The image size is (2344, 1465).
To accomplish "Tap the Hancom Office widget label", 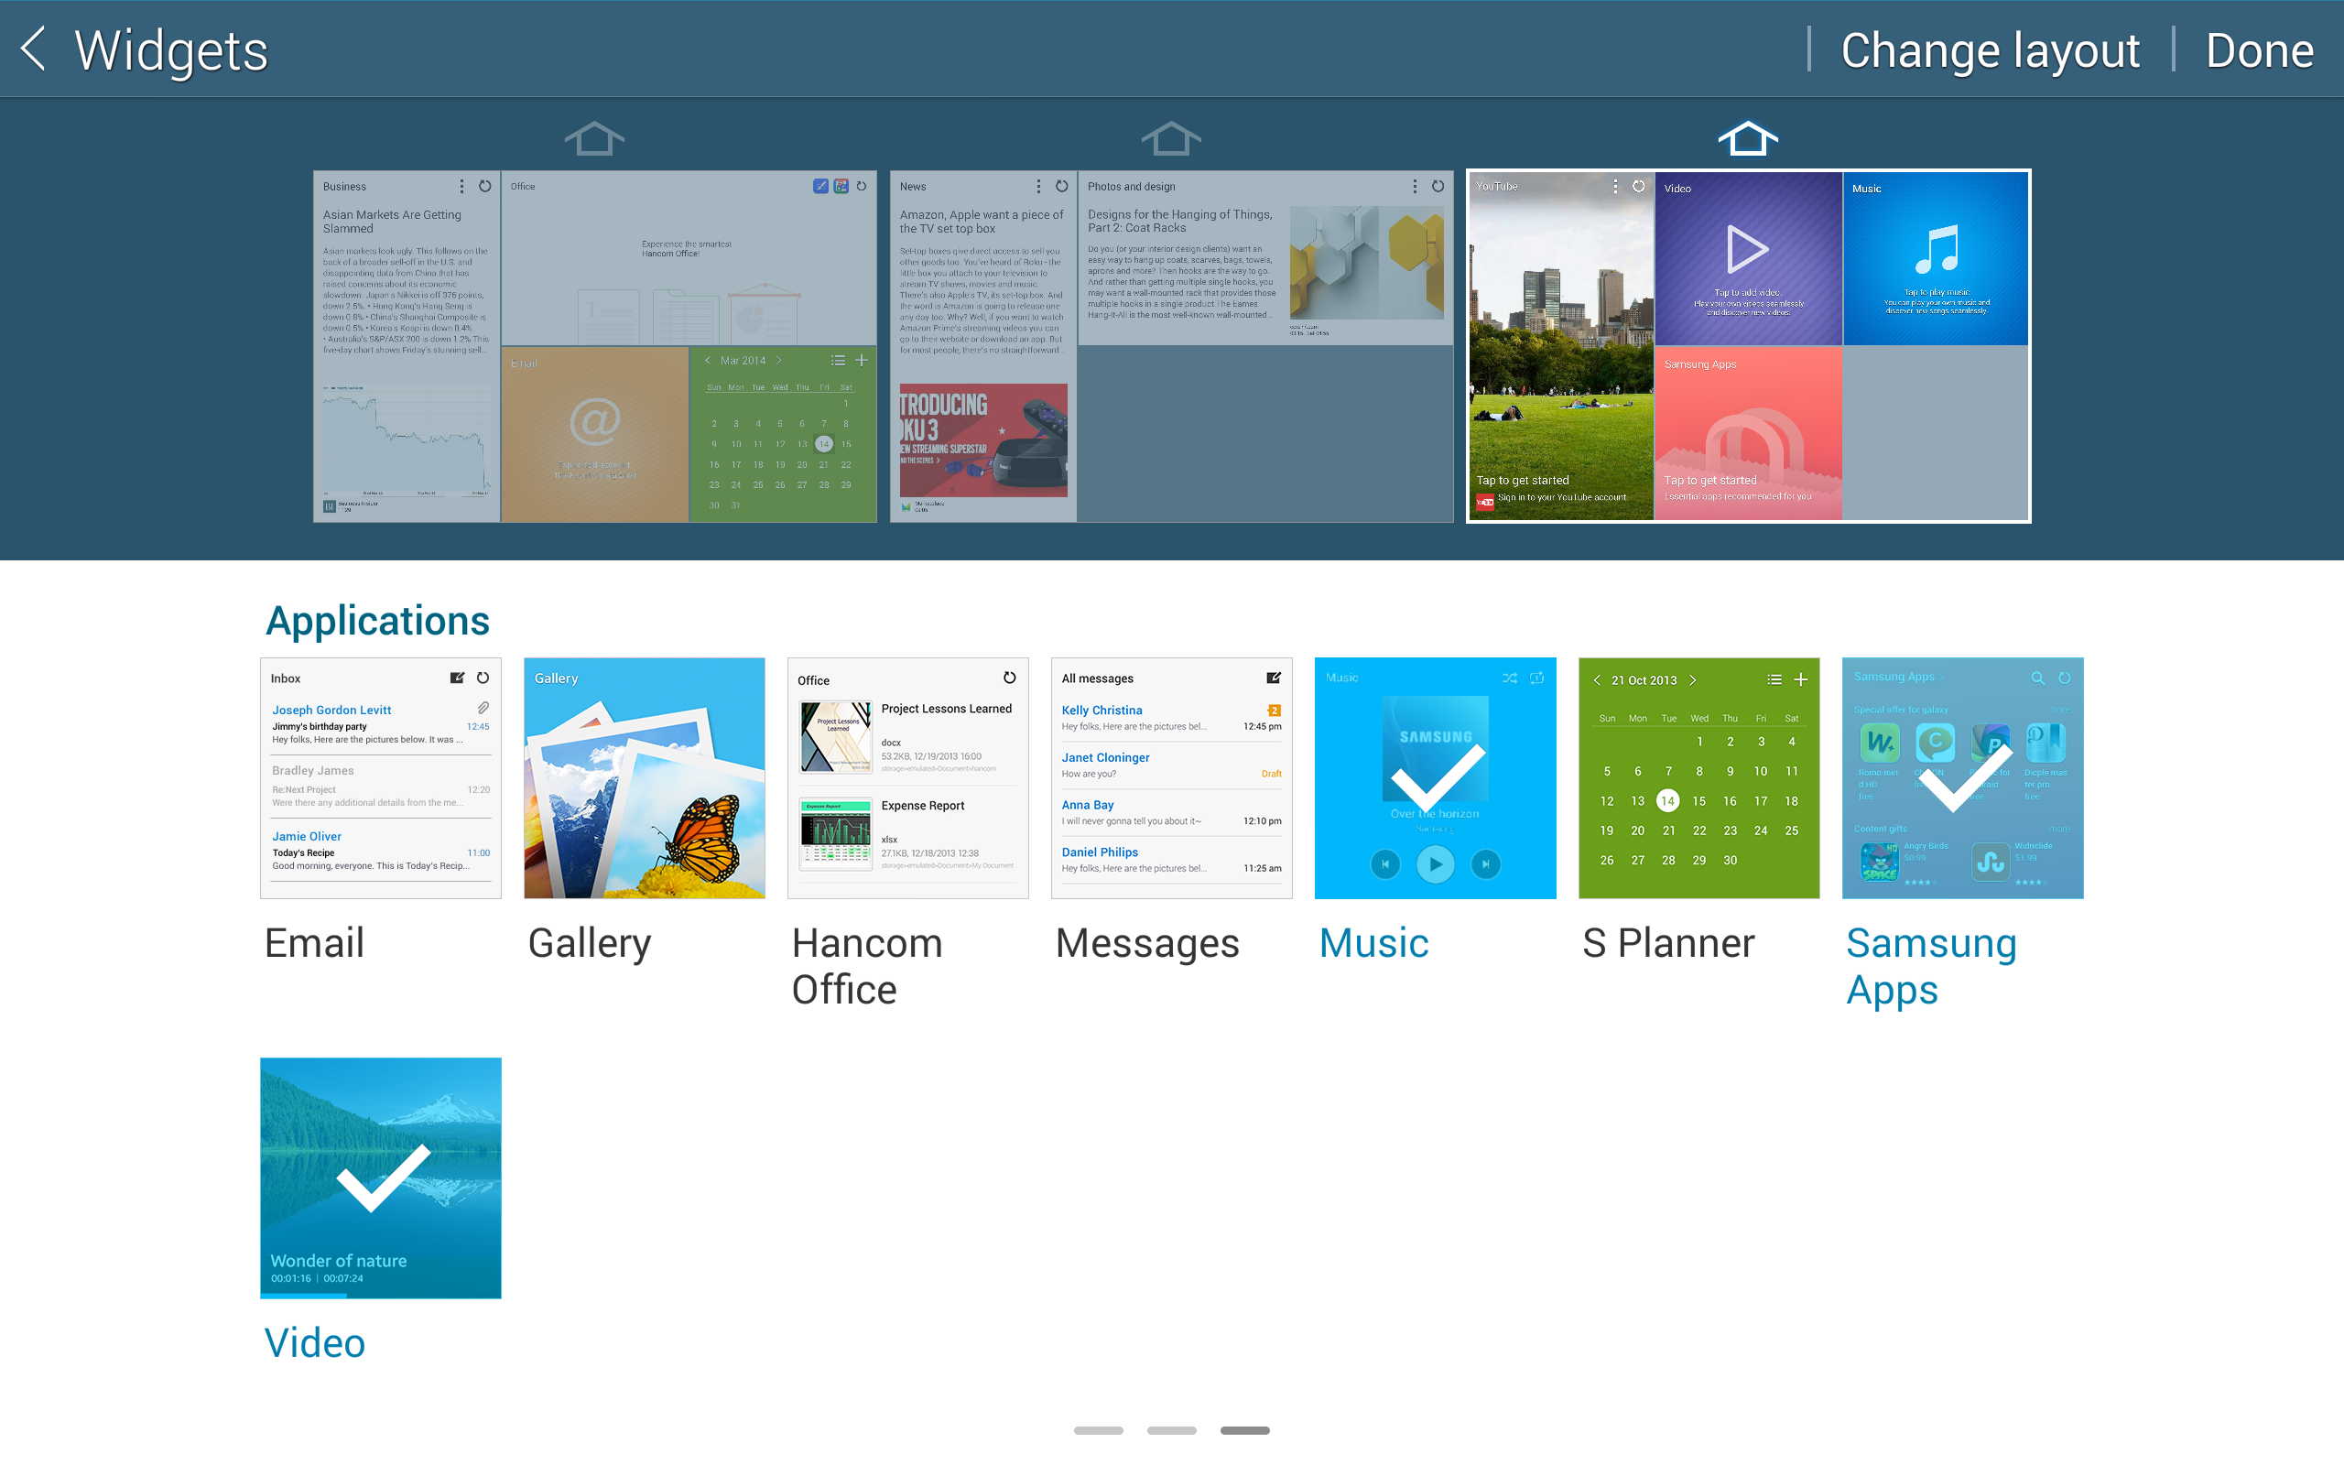I will [868, 966].
